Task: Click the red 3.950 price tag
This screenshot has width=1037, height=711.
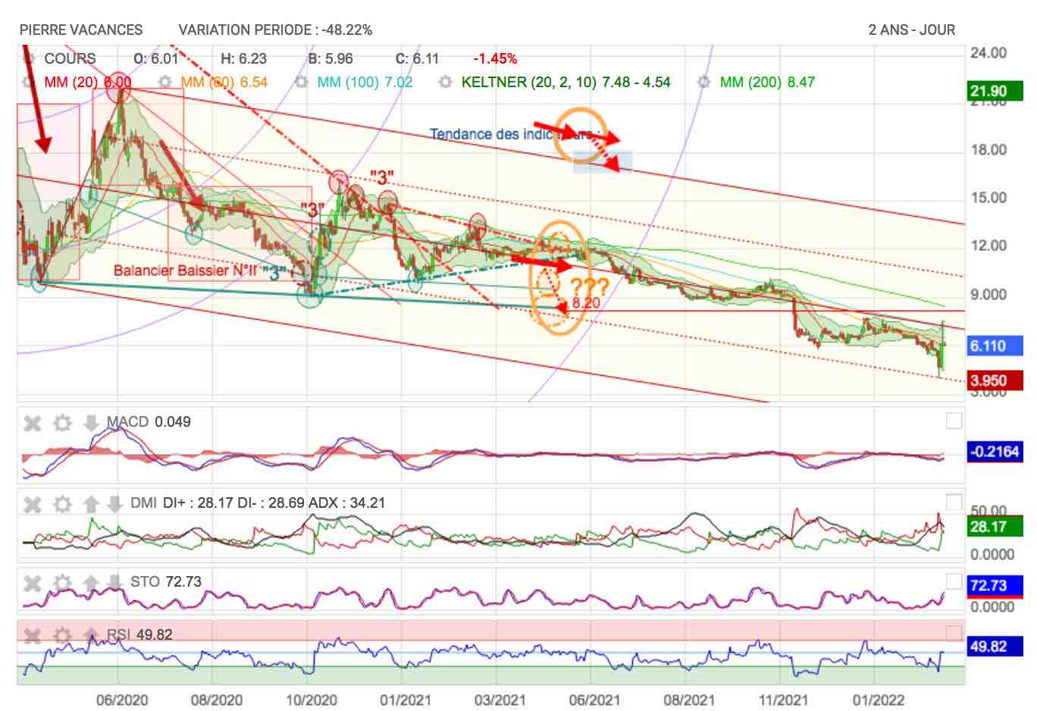Action: click(x=995, y=381)
